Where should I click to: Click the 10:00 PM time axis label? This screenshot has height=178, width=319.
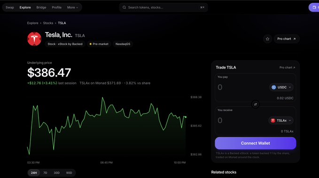[x=179, y=163]
